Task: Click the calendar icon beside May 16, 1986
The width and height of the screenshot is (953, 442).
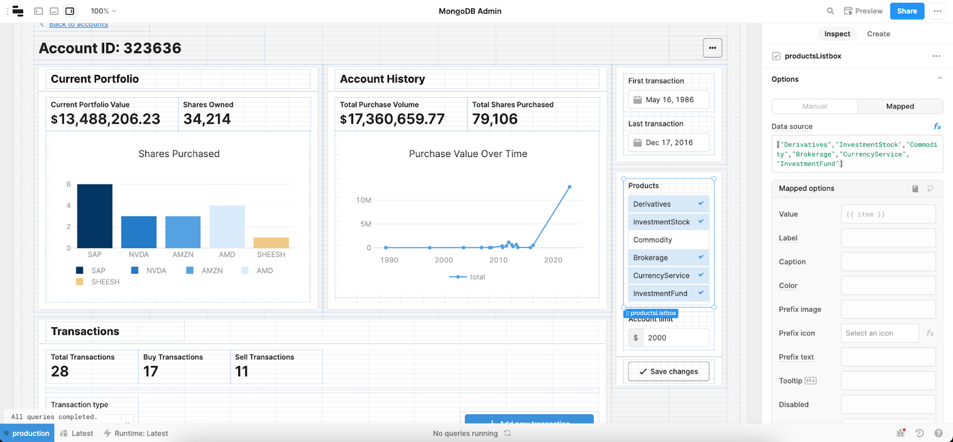Action: (x=637, y=100)
